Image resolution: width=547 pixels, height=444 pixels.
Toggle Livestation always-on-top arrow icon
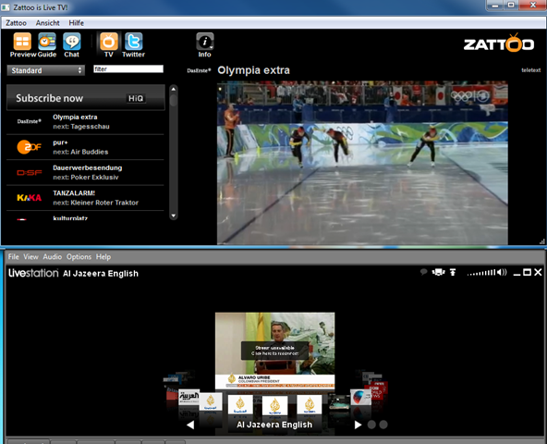453,272
